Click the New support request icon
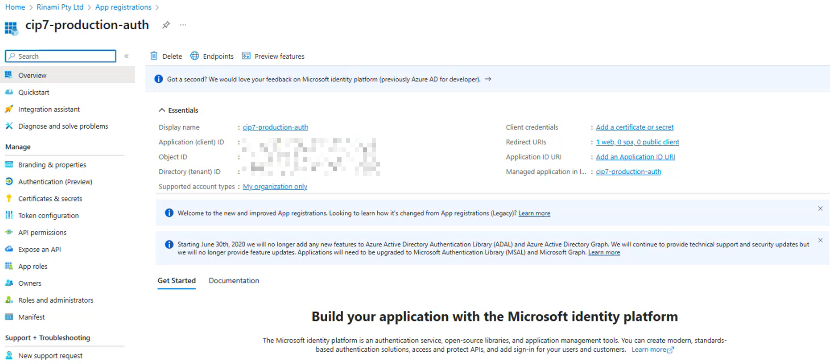This screenshot has width=830, height=364. click(9, 355)
